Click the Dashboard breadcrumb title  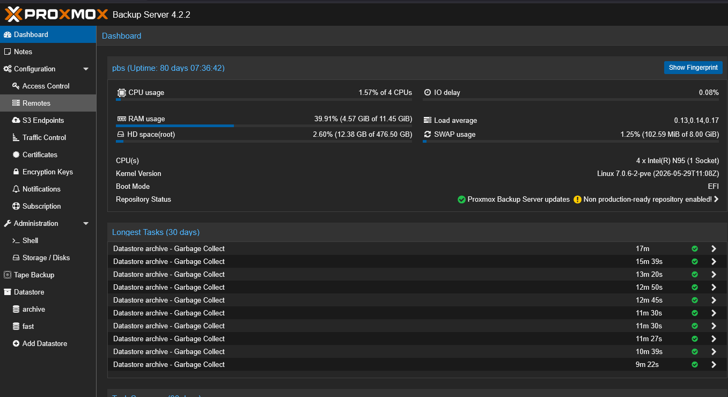pyautogui.click(x=122, y=36)
